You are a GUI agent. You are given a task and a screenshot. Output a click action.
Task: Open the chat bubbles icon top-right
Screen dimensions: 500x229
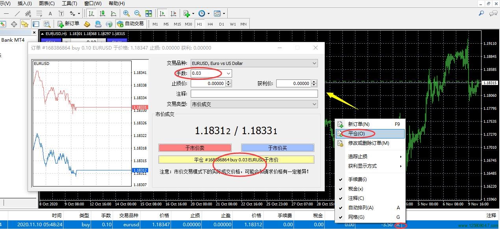493,13
